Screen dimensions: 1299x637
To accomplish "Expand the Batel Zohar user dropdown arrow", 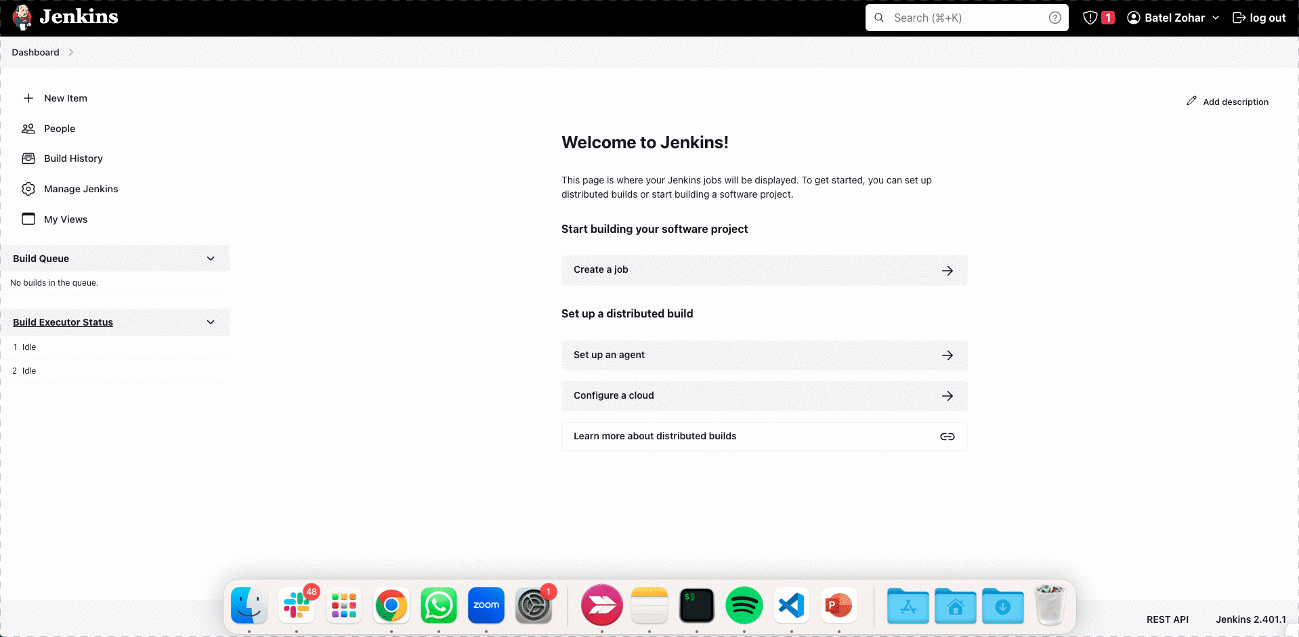I will pyautogui.click(x=1216, y=18).
